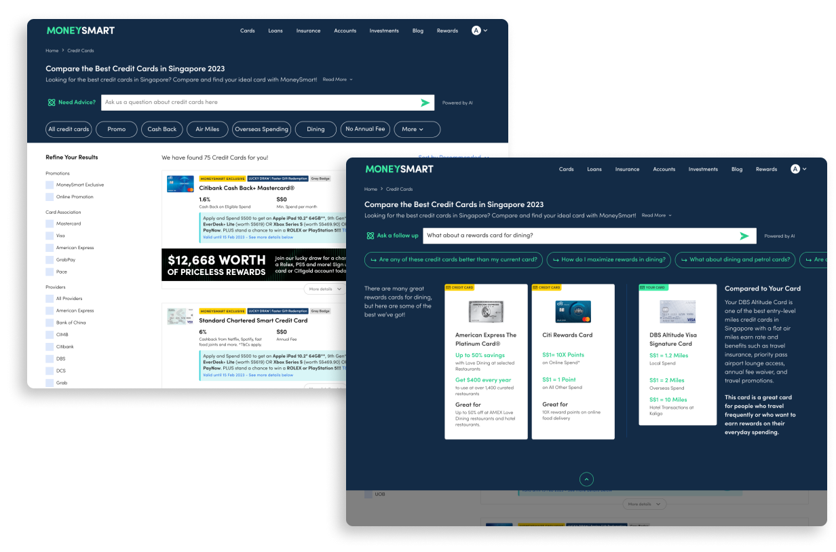Viewport: 836px width, 552px height.
Task: Click the green send arrow in front window
Action: 744,236
